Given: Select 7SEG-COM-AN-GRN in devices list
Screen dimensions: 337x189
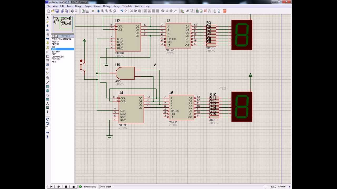Looking at the screenshot, I should [x=63, y=39].
